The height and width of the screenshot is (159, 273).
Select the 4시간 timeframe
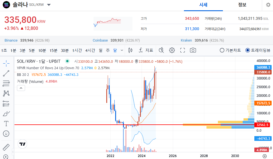[x=90, y=50]
